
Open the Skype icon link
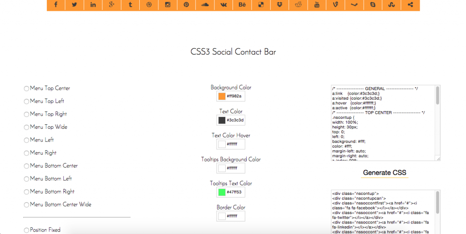coord(373,5)
